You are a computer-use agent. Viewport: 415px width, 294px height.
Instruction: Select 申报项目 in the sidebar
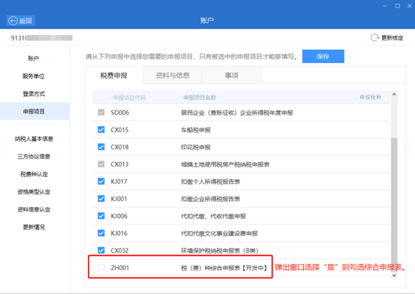pos(34,112)
